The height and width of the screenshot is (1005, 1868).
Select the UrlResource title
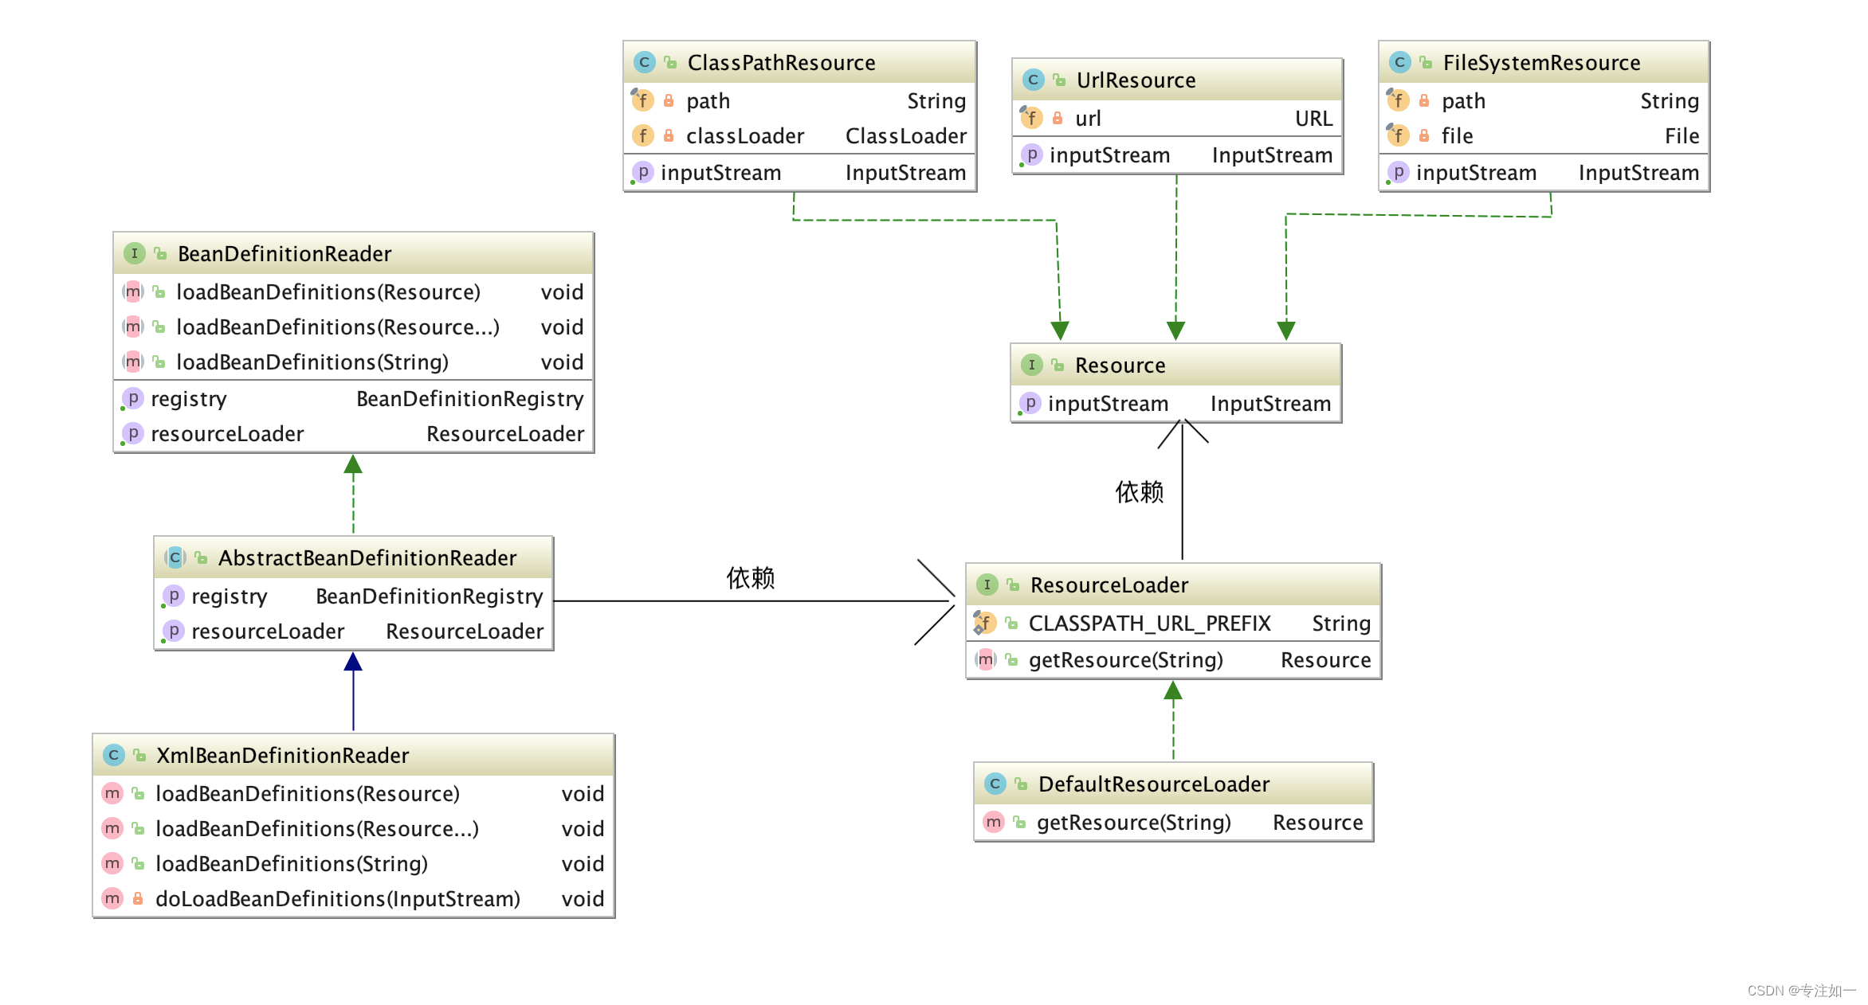[x=1136, y=80]
